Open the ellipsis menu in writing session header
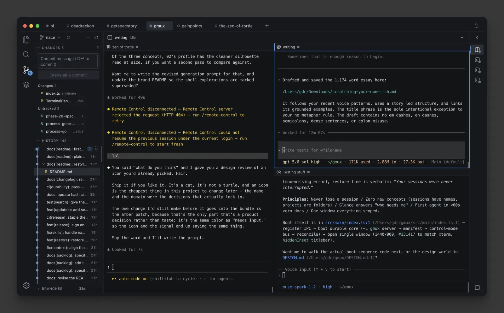The width and height of the screenshot is (504, 313). point(462,37)
